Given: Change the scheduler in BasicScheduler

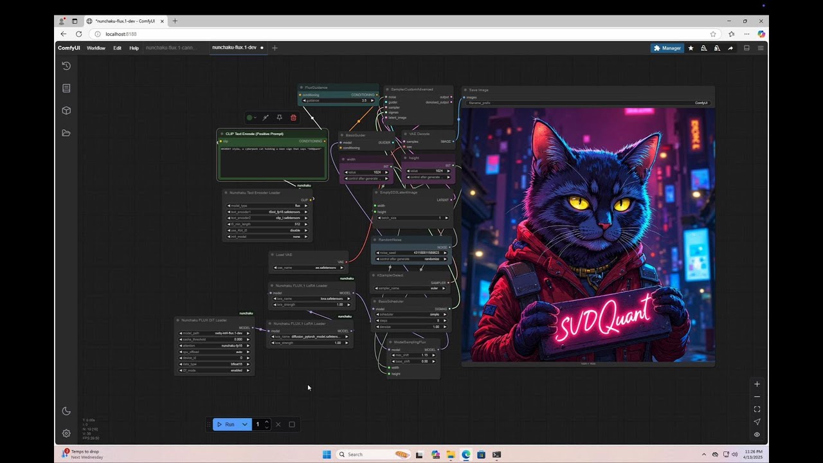Looking at the screenshot, I should pyautogui.click(x=411, y=314).
